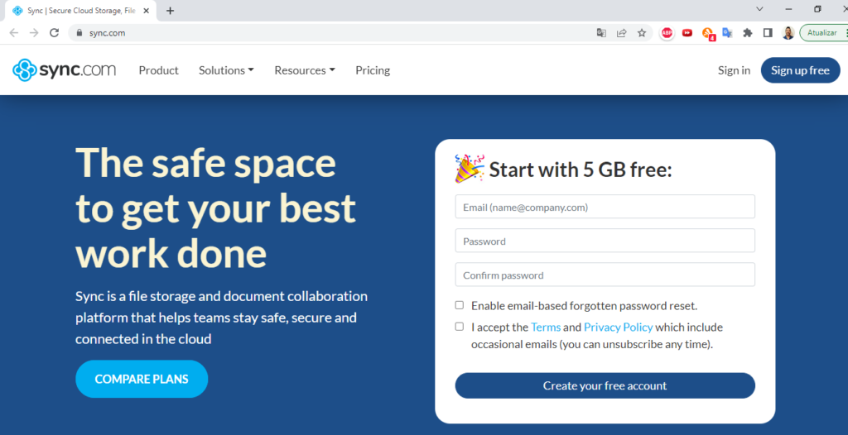Open the Product menu item
This screenshot has height=435, width=848.
(x=158, y=70)
